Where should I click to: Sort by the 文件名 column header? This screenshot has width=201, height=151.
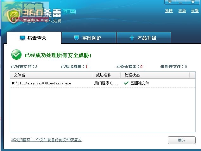click(51, 75)
